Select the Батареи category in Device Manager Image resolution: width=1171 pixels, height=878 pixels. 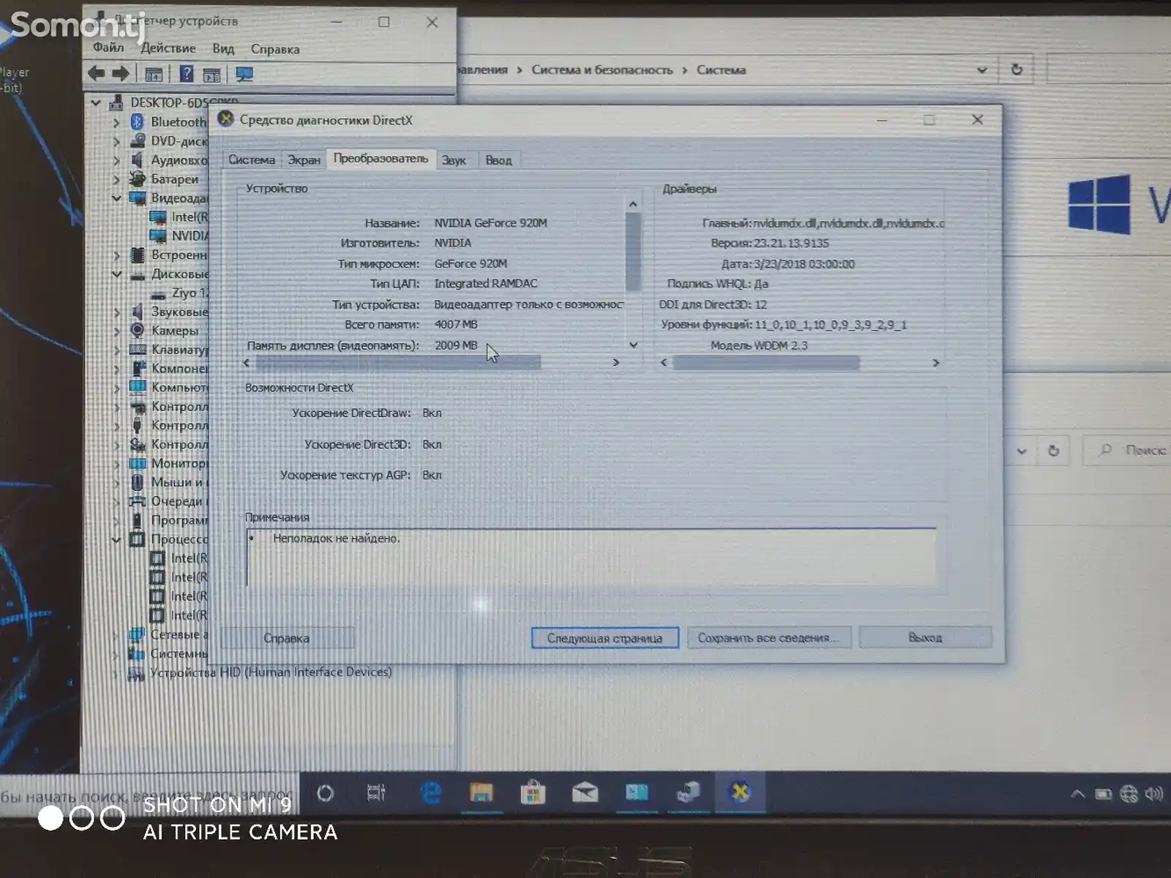[x=174, y=179]
